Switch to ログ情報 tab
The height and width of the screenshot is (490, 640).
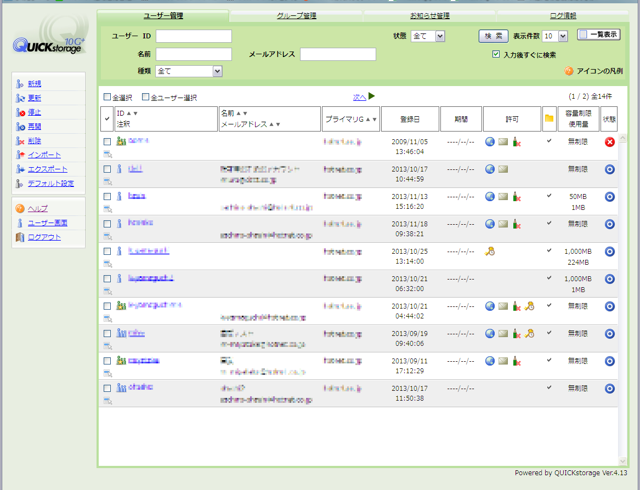click(x=563, y=15)
